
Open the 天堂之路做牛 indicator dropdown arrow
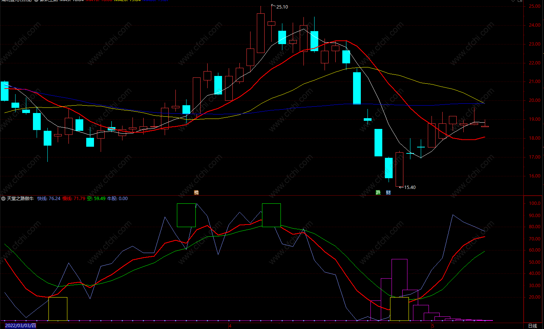3,199
